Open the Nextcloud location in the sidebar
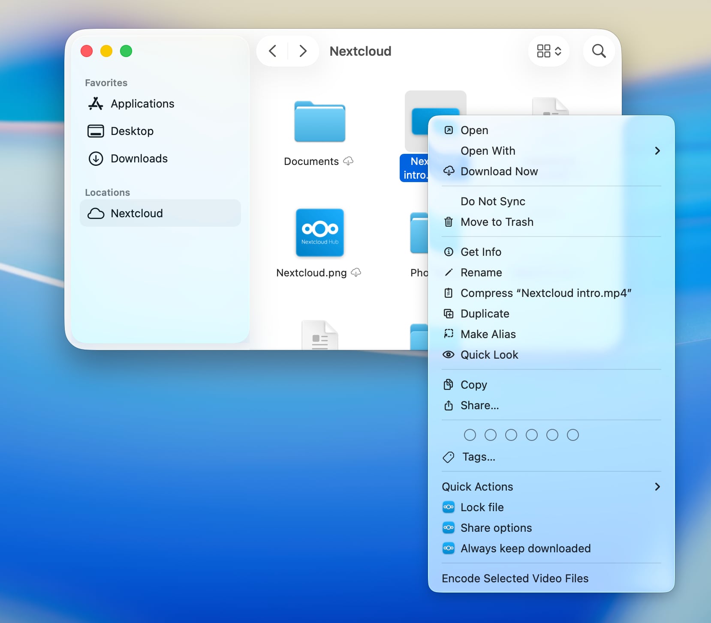 [136, 213]
